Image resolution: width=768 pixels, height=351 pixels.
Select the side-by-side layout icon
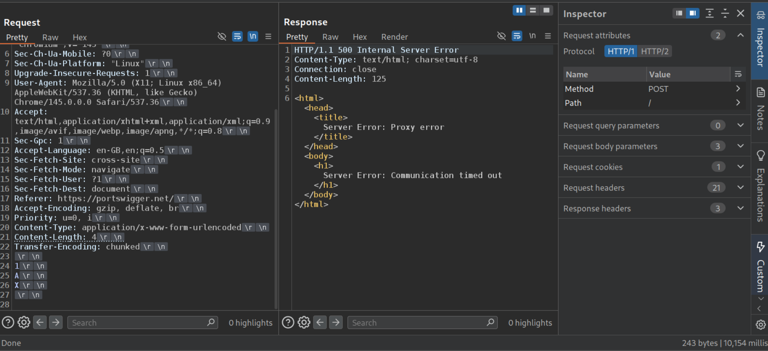click(x=519, y=10)
